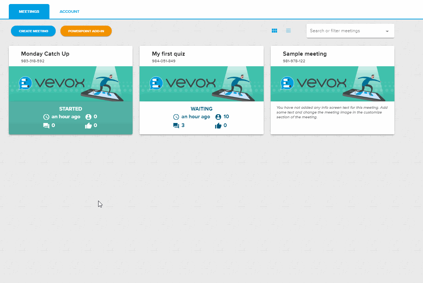Screen dimensions: 423x283
Task: Click the messages icon on Monday Catch Up
Action: pyautogui.click(x=46, y=126)
